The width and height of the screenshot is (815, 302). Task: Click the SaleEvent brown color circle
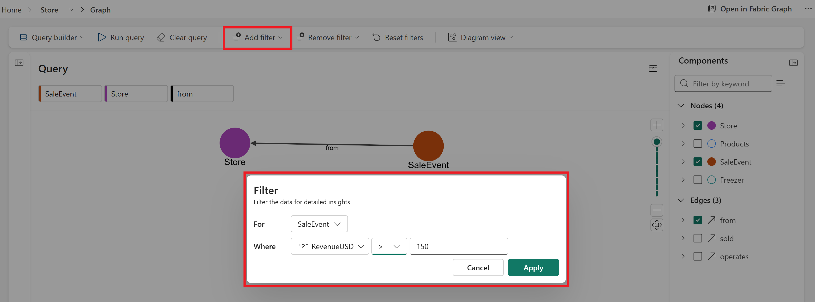coord(711,162)
